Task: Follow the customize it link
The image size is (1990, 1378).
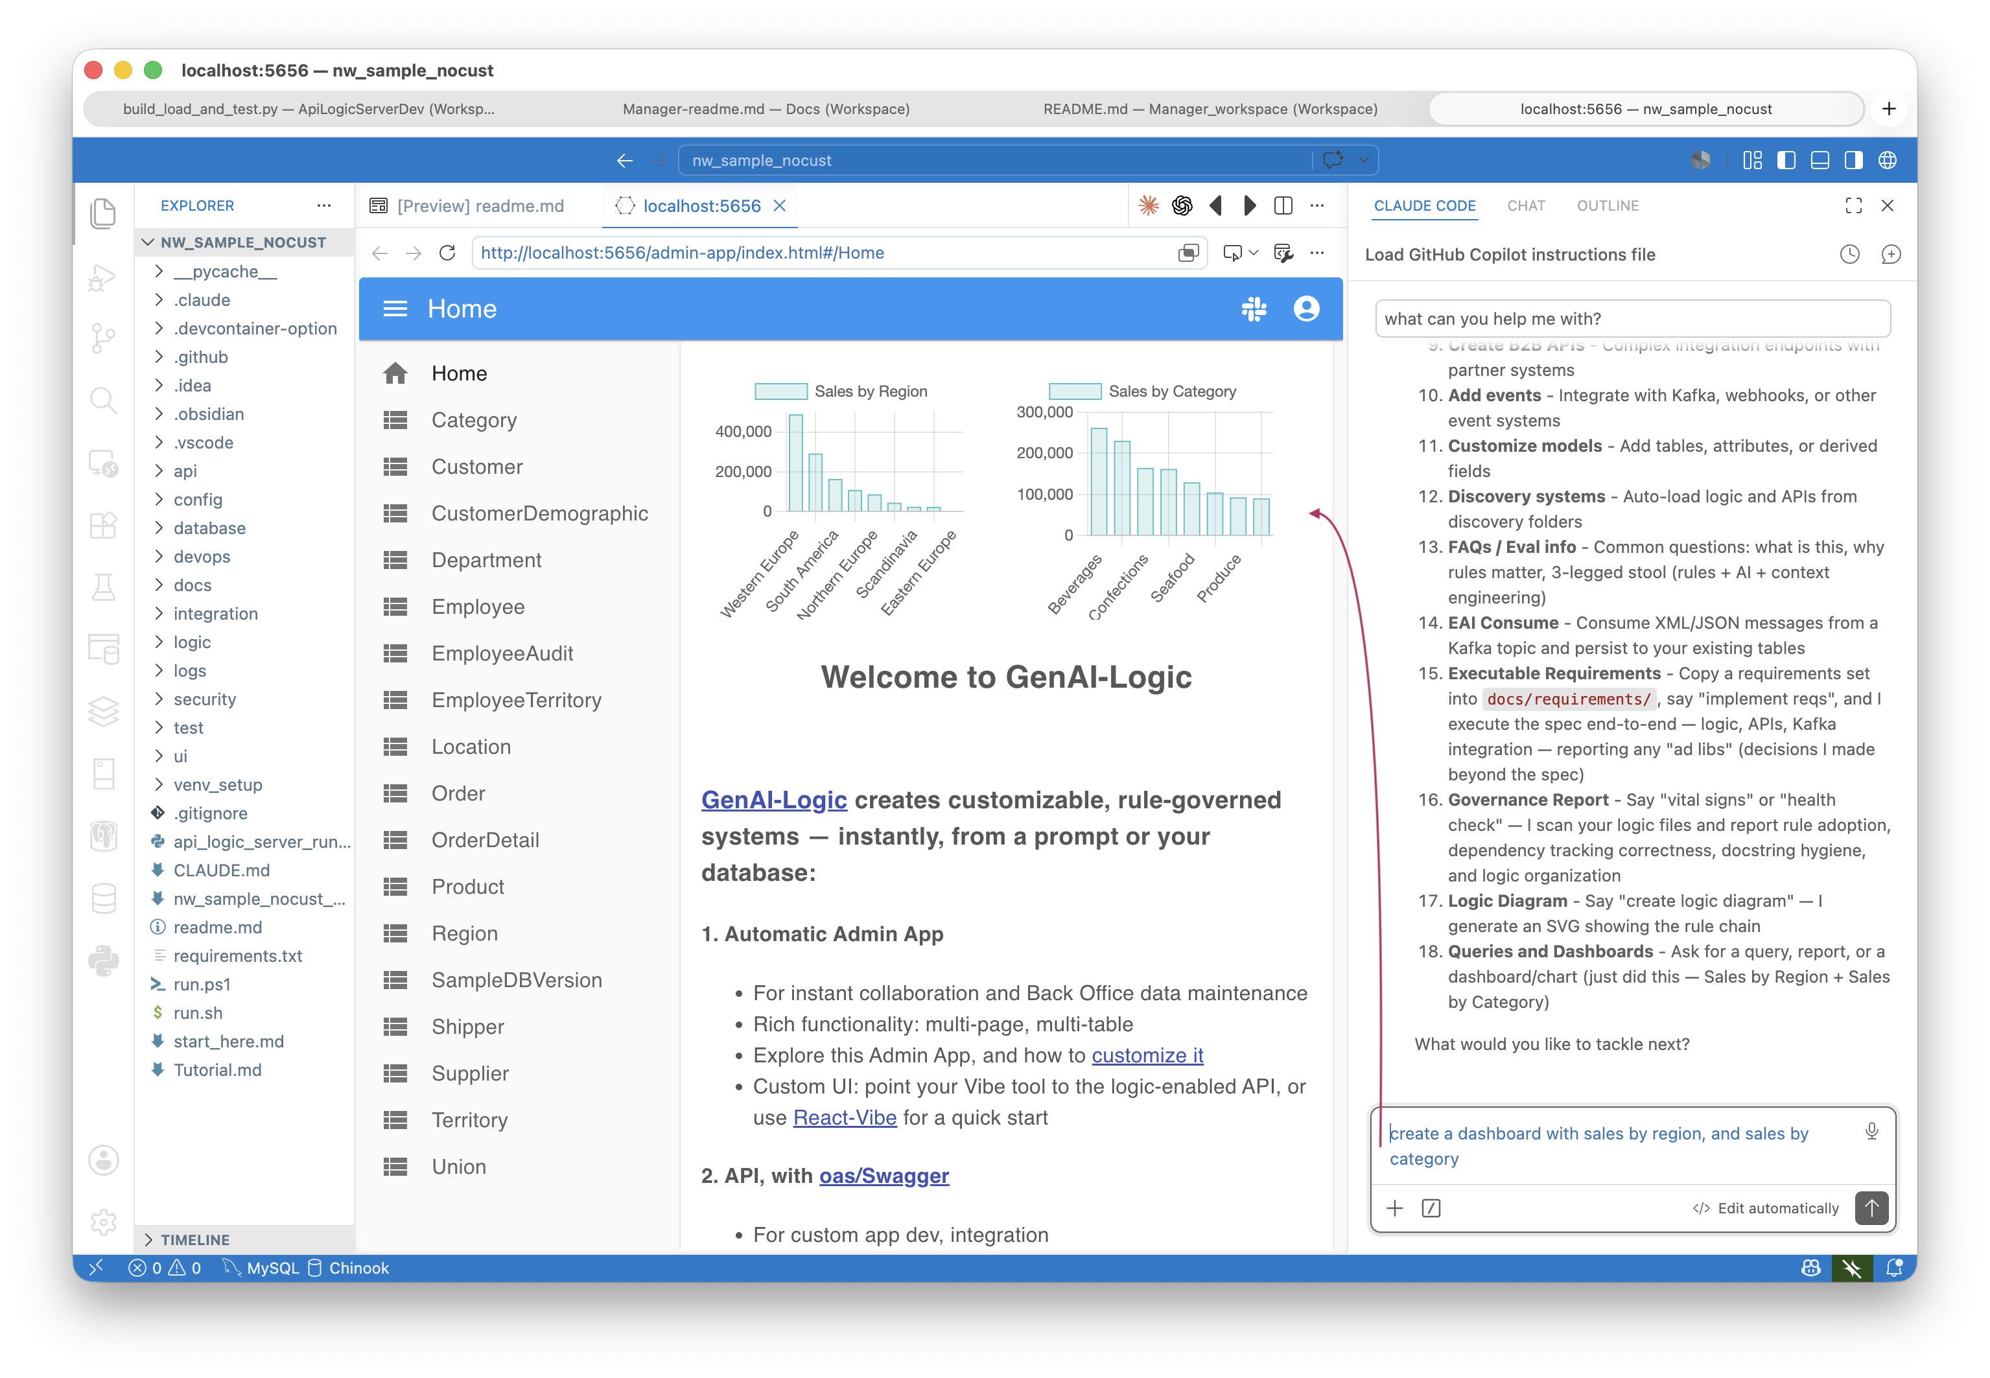Action: tap(1147, 1055)
